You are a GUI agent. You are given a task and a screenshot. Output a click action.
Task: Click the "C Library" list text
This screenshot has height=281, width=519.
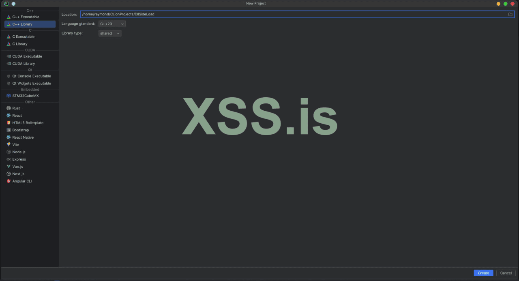(20, 44)
